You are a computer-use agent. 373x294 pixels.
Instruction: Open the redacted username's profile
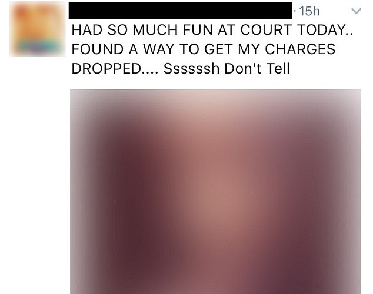(180, 11)
